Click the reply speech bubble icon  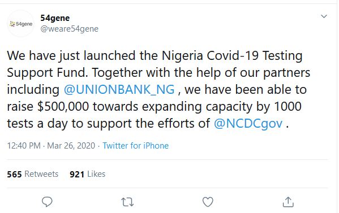(47, 202)
